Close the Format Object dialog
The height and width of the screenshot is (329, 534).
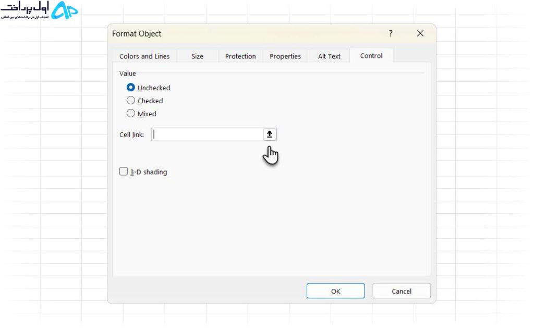pos(420,33)
